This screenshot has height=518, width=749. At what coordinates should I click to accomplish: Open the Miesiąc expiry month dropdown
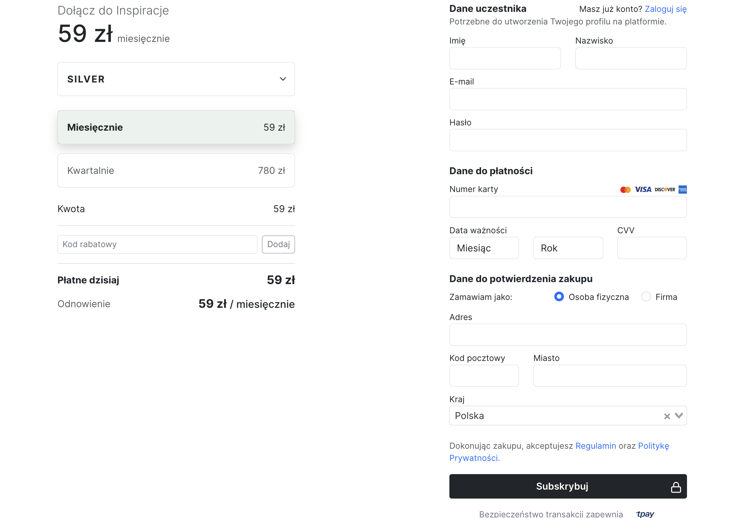484,248
